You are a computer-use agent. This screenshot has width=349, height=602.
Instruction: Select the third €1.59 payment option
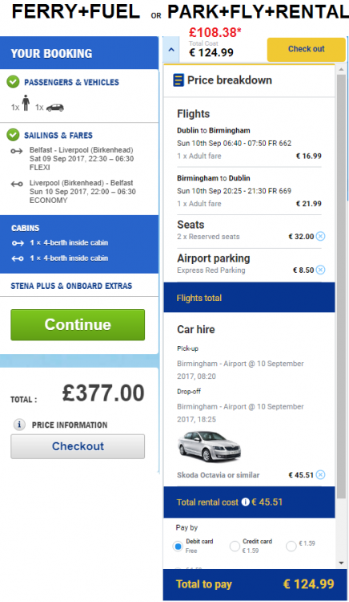291,546
